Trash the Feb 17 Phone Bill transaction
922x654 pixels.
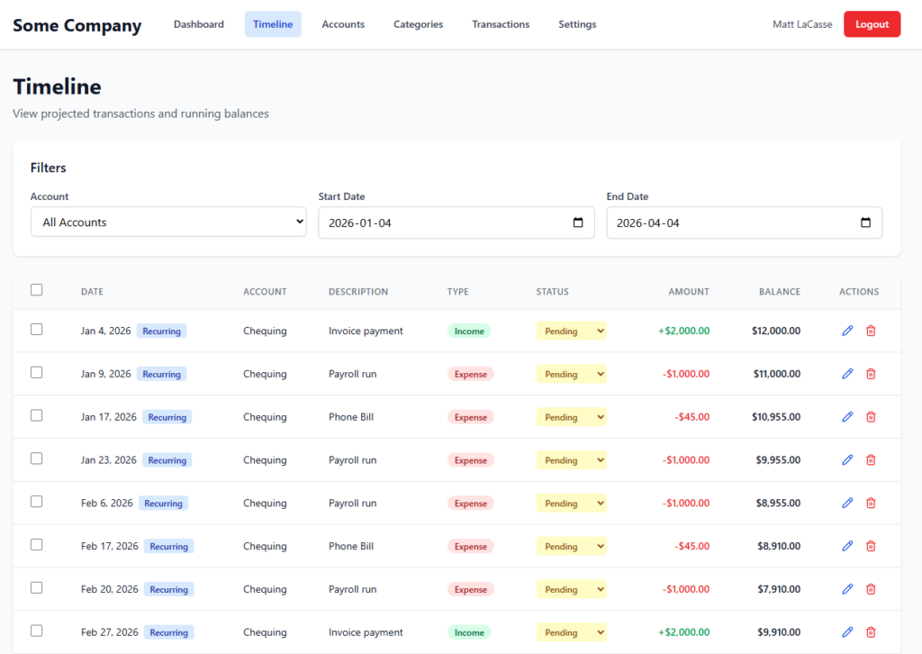tap(871, 546)
